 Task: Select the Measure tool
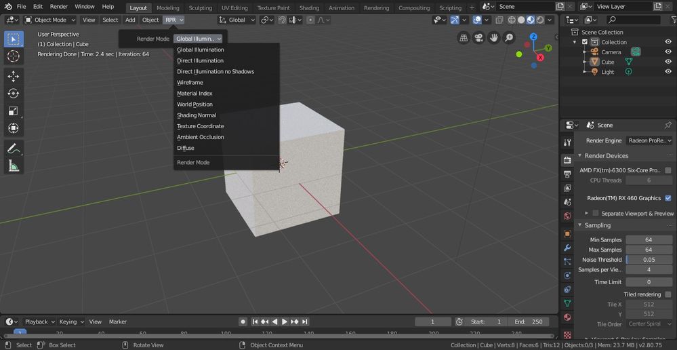tap(14, 166)
